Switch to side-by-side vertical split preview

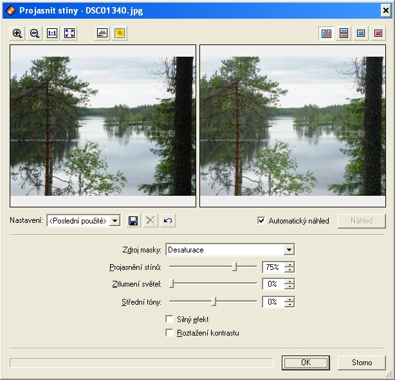coord(326,33)
